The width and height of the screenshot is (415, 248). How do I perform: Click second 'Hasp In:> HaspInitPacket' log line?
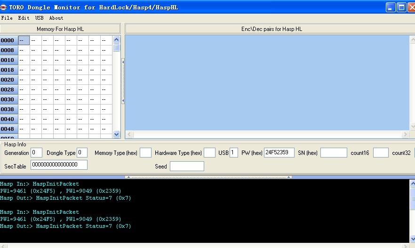(40, 212)
